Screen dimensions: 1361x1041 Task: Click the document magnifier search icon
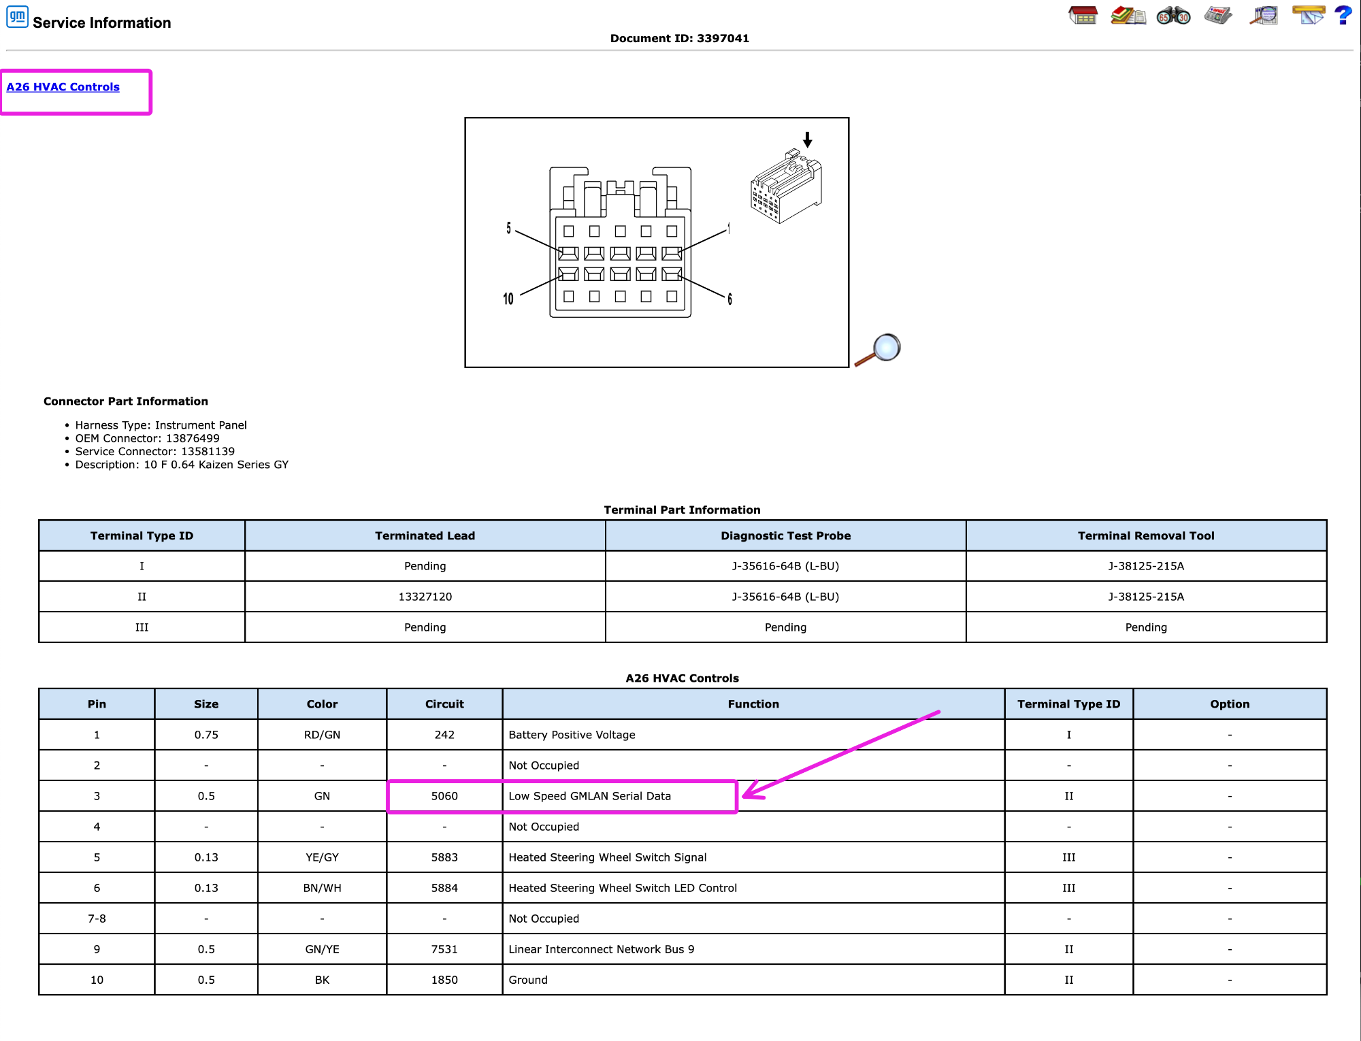coord(1264,16)
